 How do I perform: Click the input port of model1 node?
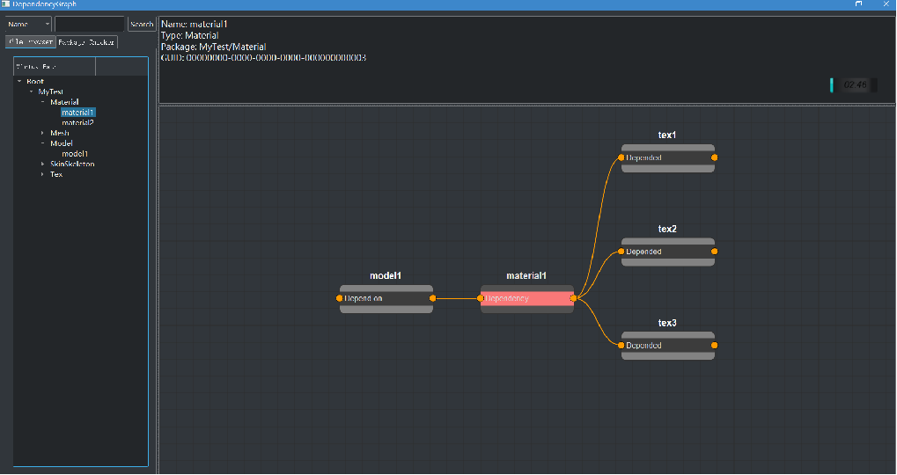coord(340,298)
